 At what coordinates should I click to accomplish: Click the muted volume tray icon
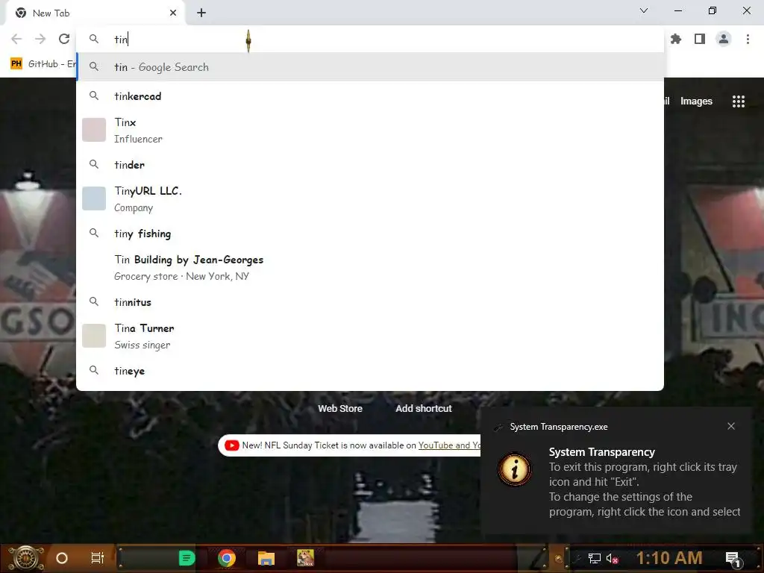613,558
